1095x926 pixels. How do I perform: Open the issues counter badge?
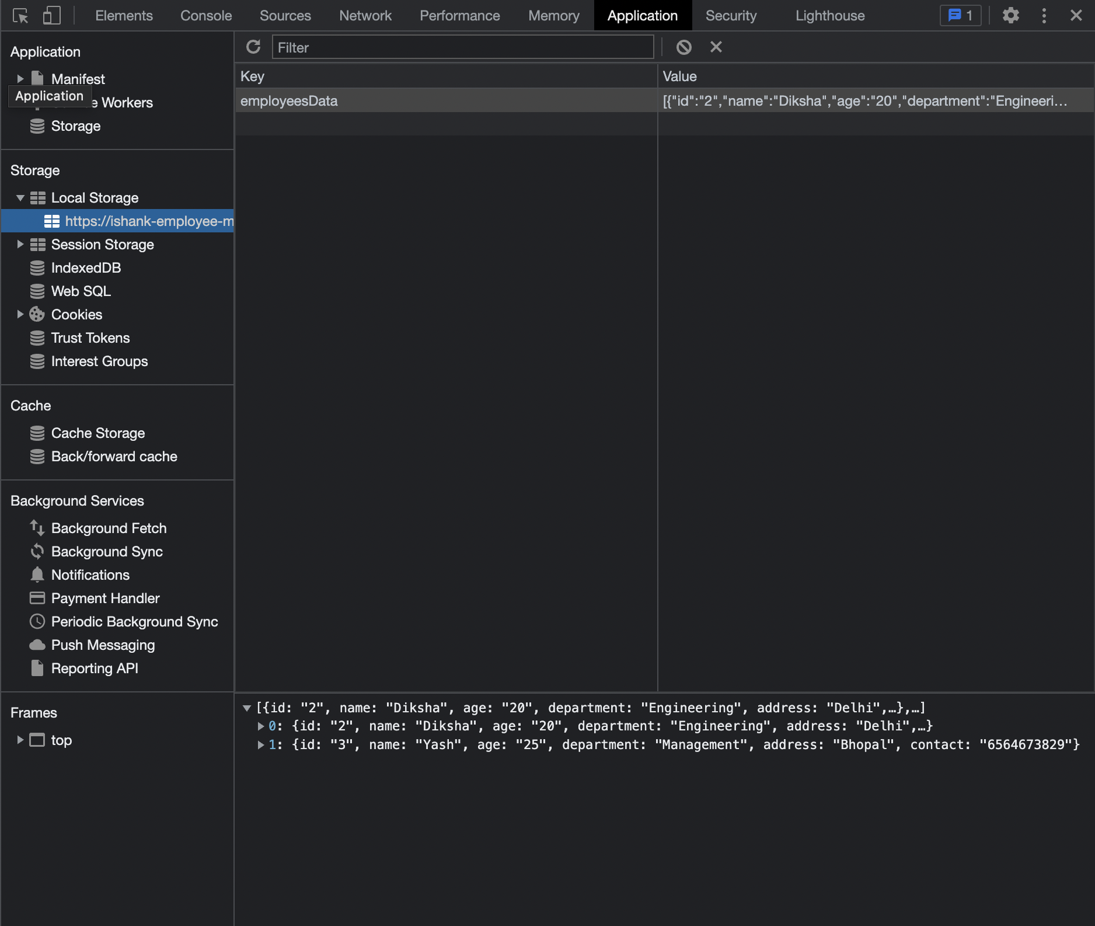click(x=960, y=16)
